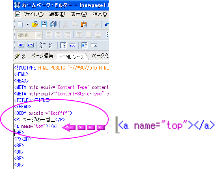The height and width of the screenshot is (169, 220).
Task: Open the new page dropdown arrow
Action: pos(28,25)
